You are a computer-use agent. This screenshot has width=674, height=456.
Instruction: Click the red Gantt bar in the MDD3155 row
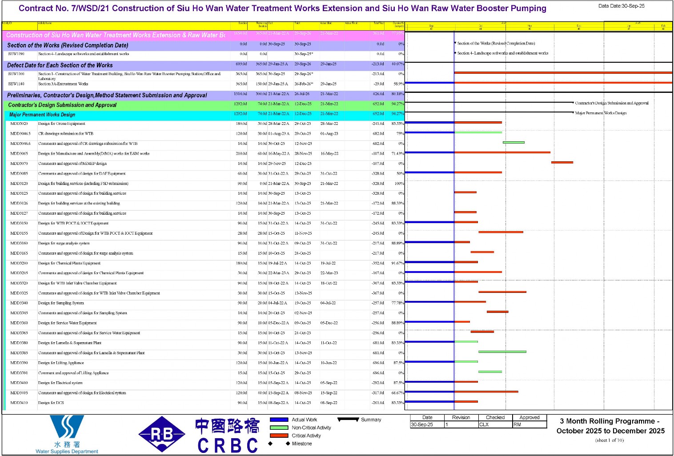pyautogui.click(x=501, y=232)
